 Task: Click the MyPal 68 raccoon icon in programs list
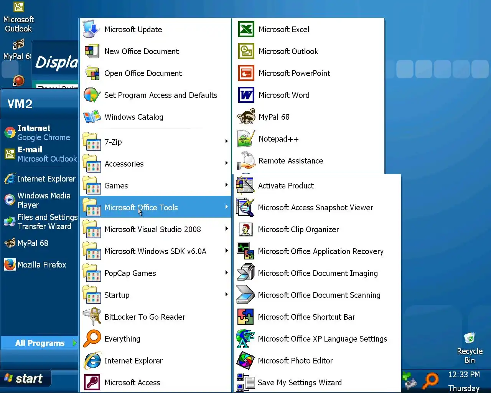tap(246, 117)
